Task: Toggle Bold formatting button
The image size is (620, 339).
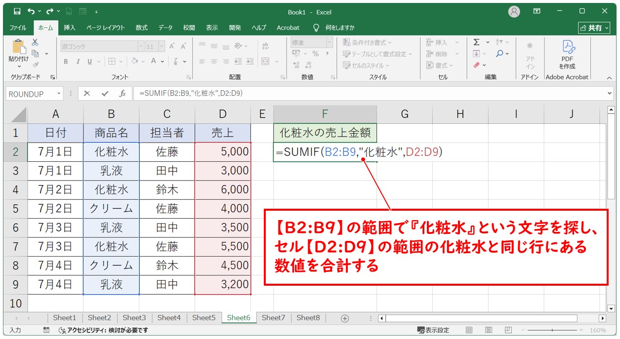Action: [x=66, y=62]
